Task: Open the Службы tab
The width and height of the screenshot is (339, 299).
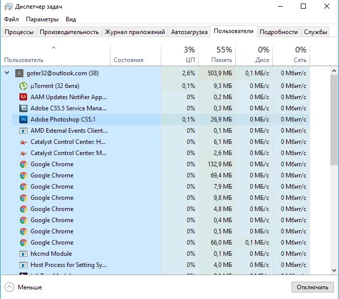Action: tap(316, 32)
